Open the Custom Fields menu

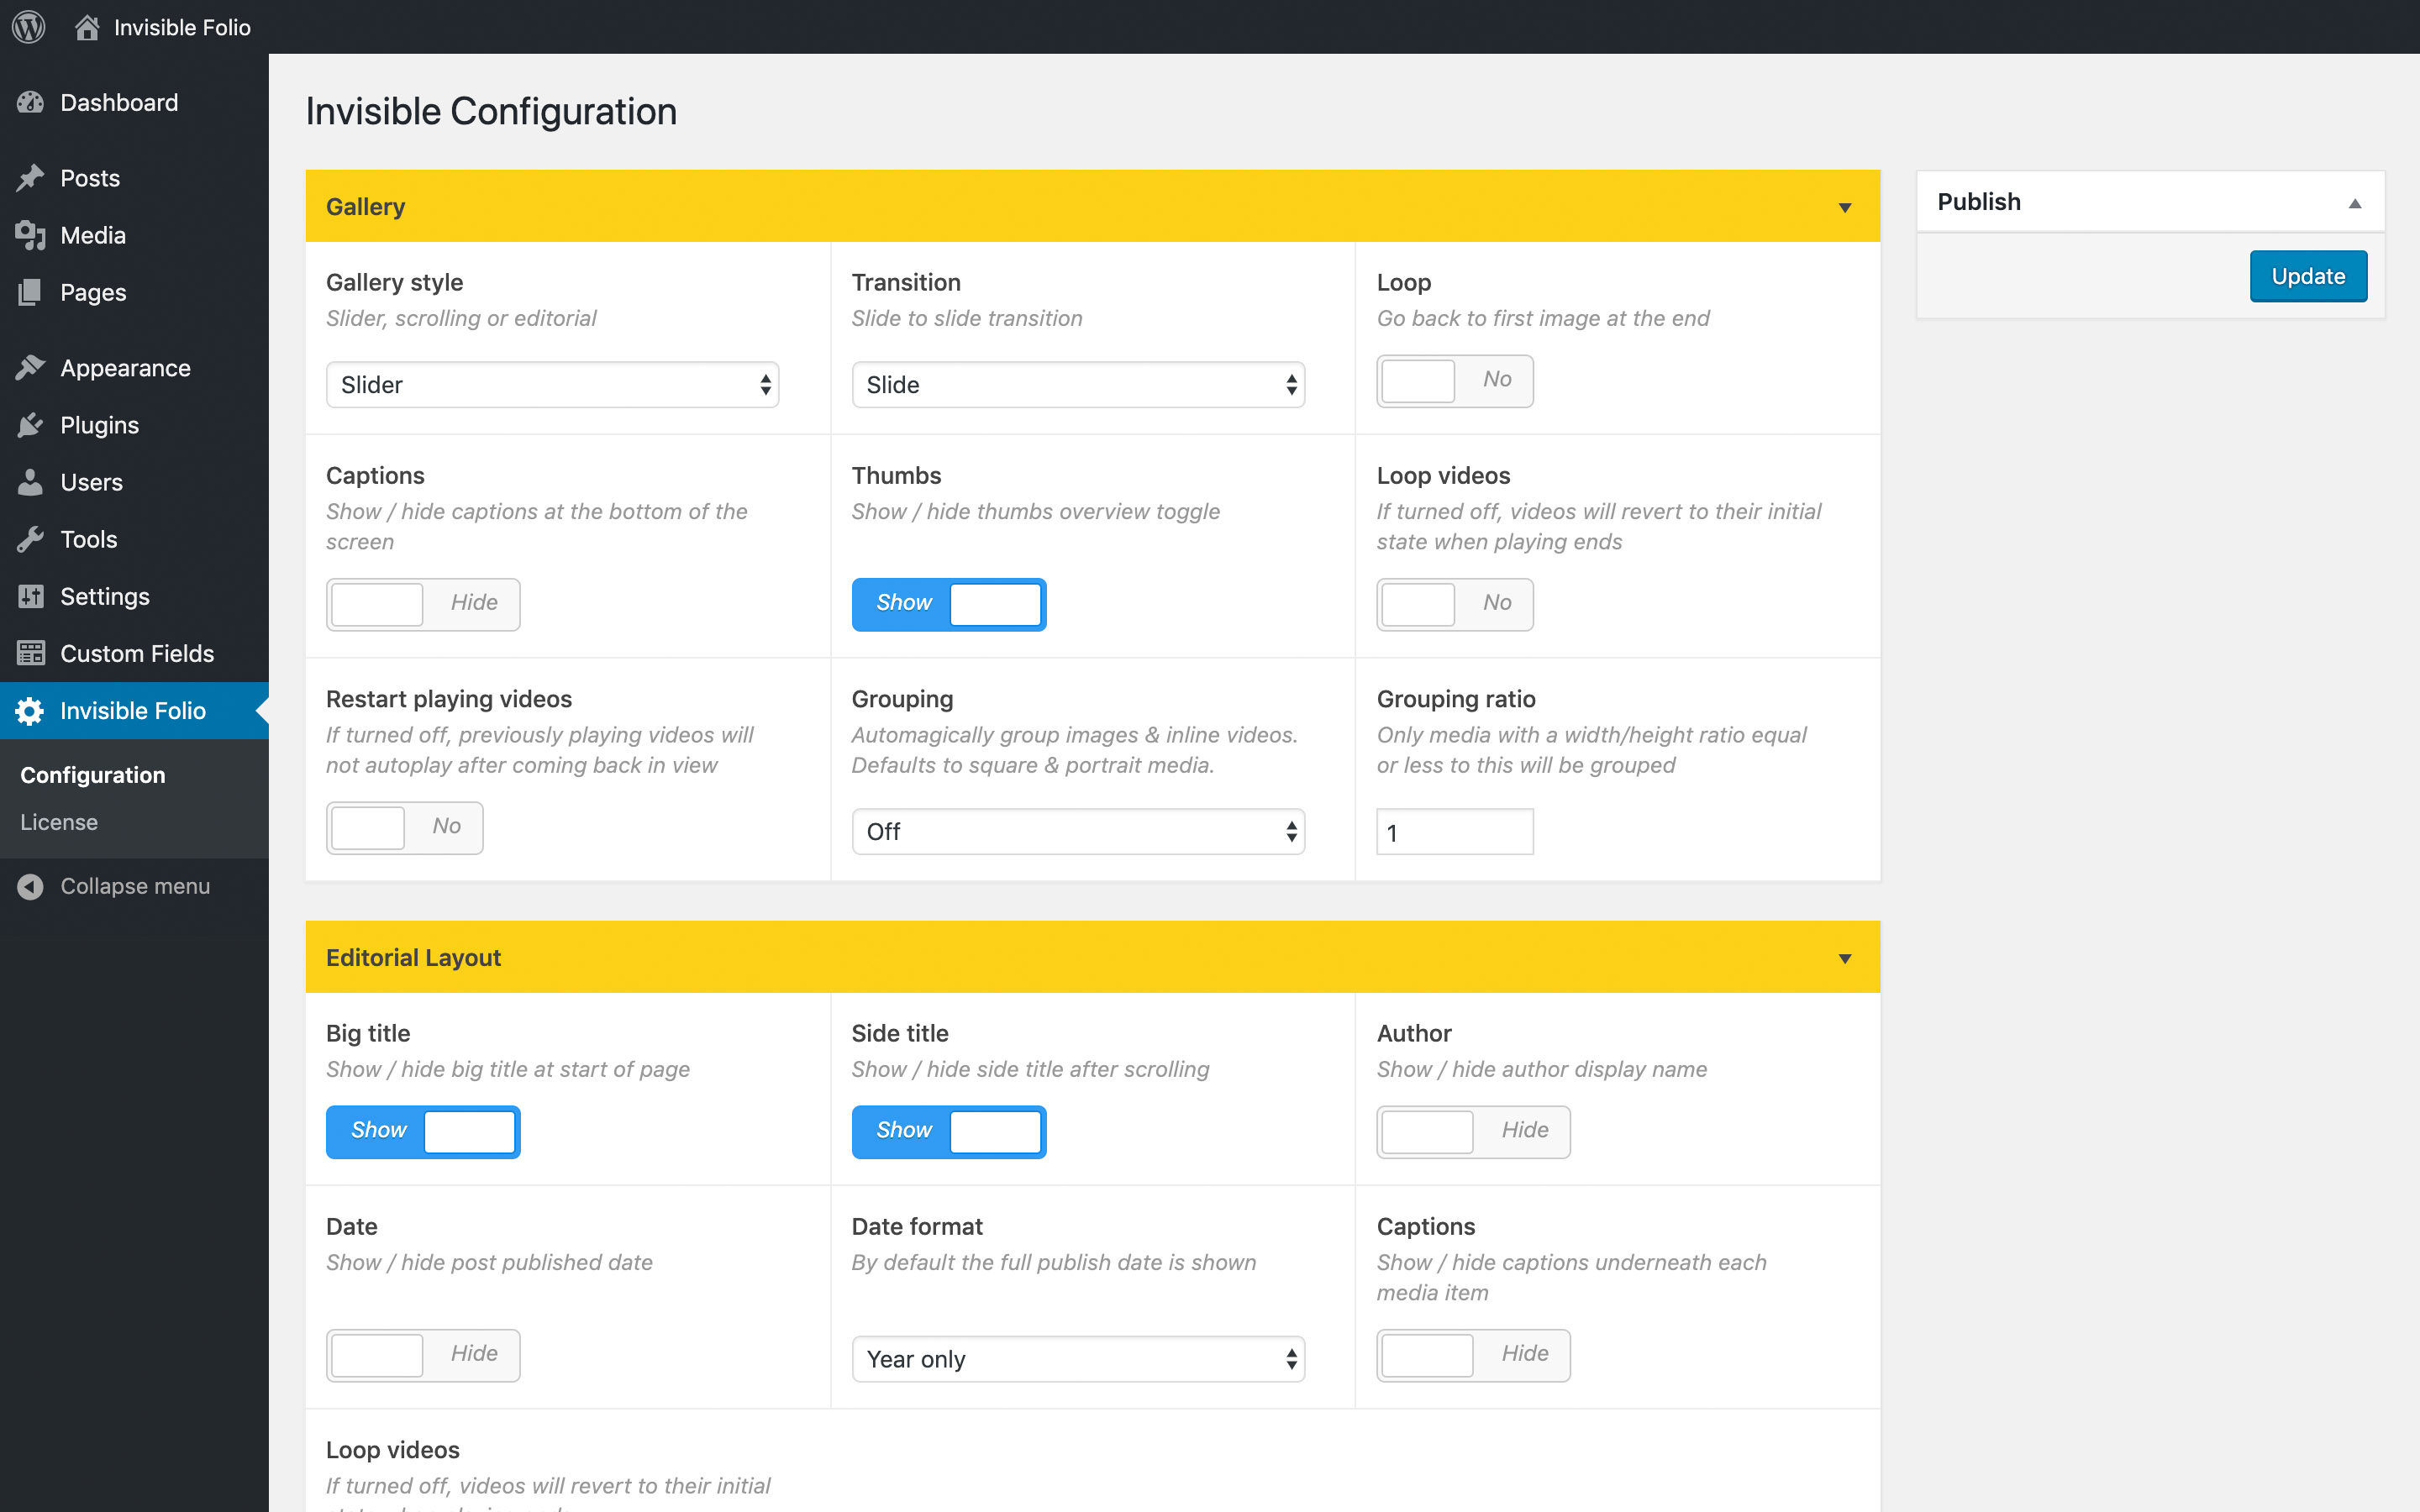tap(137, 653)
